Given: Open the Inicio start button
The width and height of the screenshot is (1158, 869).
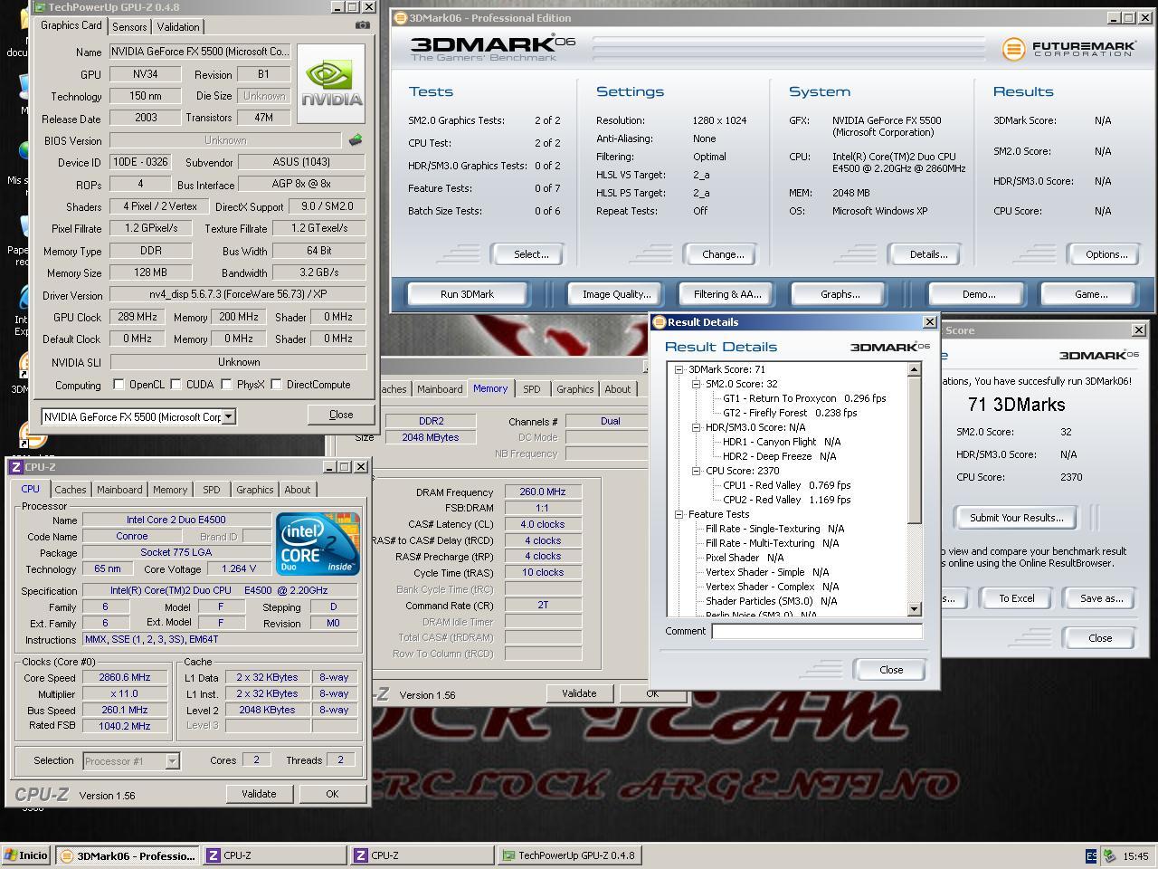Looking at the screenshot, I should tap(26, 855).
